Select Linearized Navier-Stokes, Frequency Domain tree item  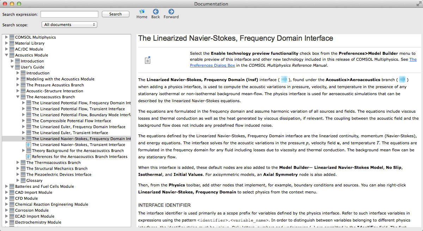pos(81,139)
